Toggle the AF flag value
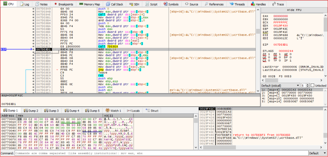Screen dimensions: 328x157 coord(291,54)
